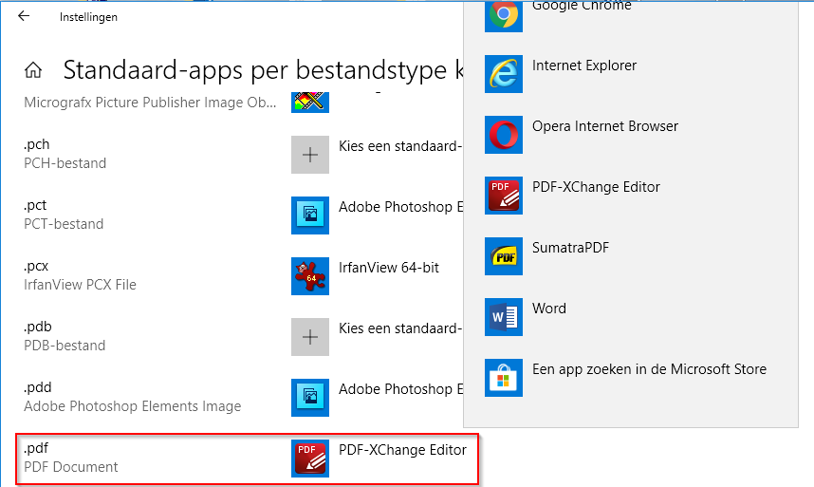Open the Adobe Photoshop app picker for .pdd

379,398
